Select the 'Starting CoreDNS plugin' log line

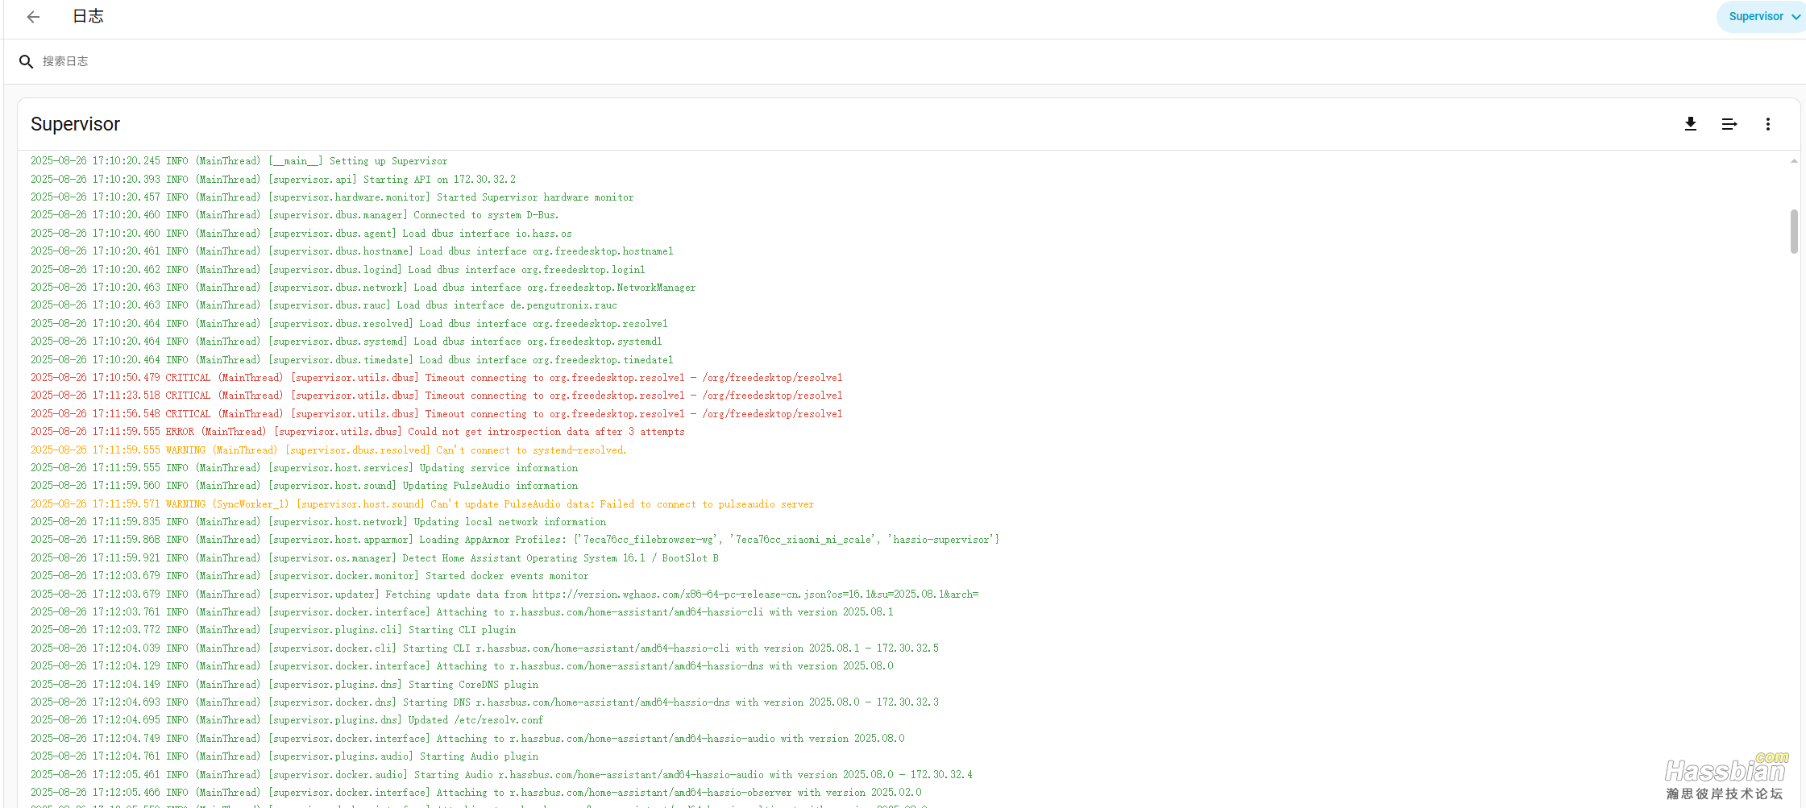click(284, 685)
